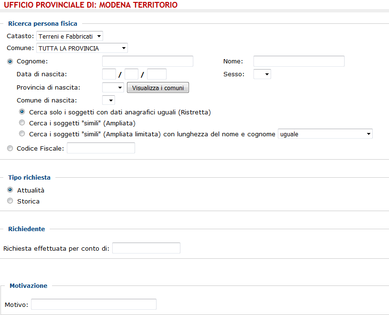This screenshot has height=315, width=389.
Task: Select the Ampliata limitata radio button
Action: (22, 133)
